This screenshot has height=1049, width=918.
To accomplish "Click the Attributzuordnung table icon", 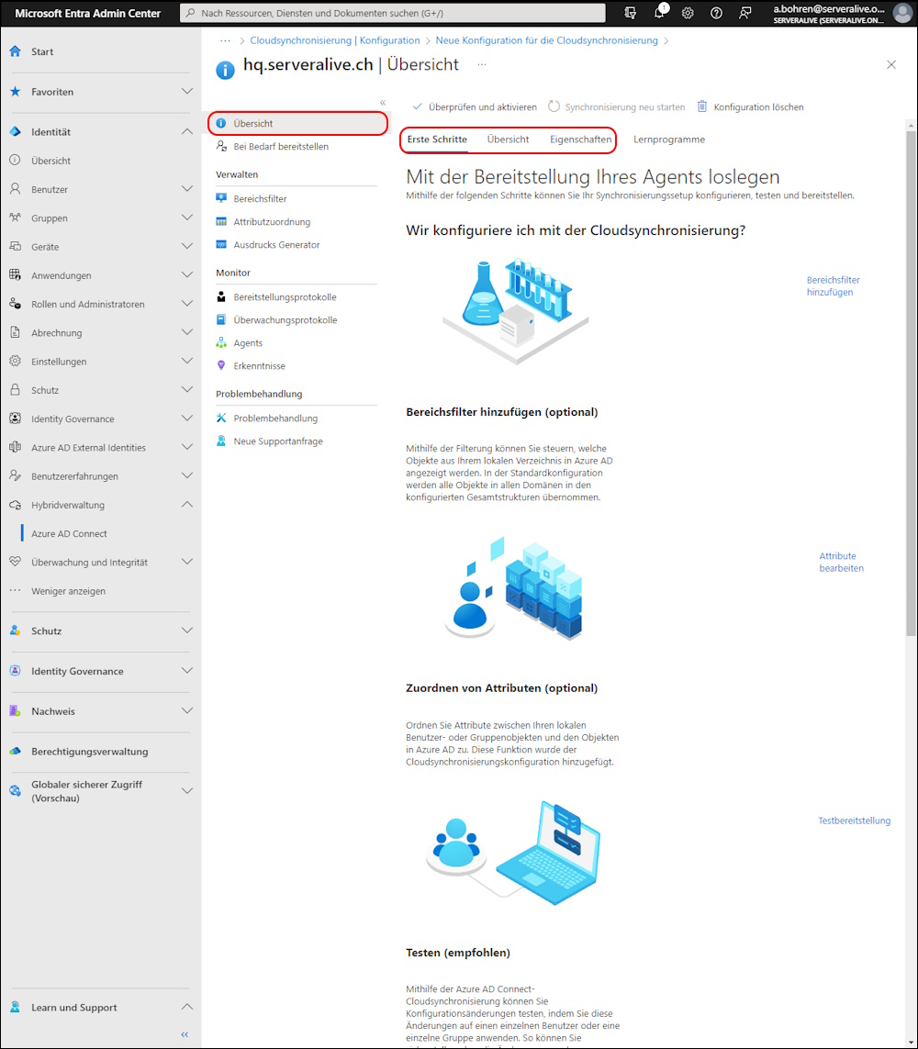I will coord(221,221).
